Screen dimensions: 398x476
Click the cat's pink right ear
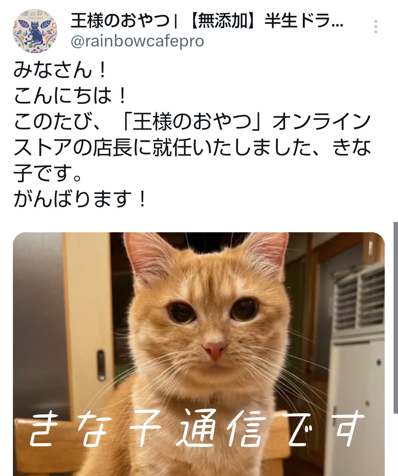coord(267,255)
